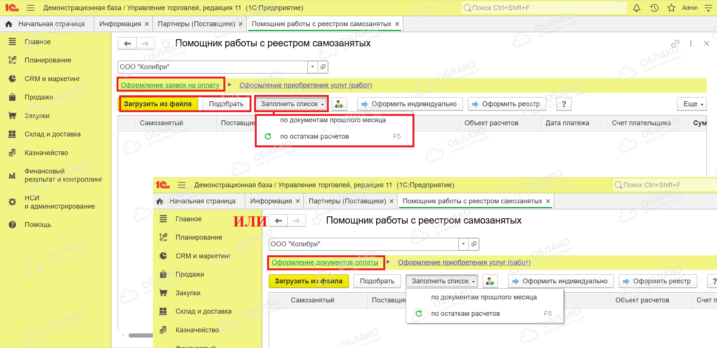717x348 pixels.
Task: Open the three-dot options menu of the form
Action: point(691,43)
